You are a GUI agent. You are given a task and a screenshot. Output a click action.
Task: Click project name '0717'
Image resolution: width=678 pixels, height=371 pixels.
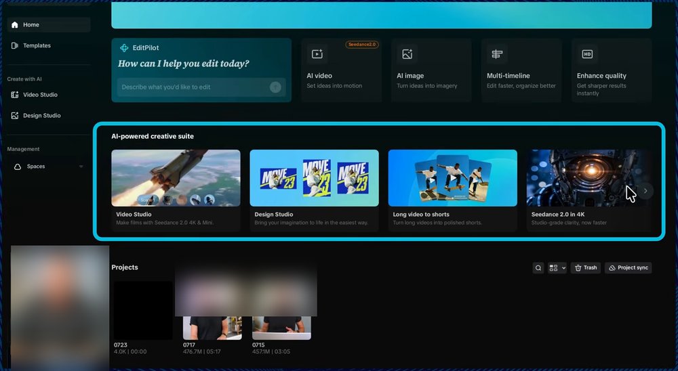point(189,345)
